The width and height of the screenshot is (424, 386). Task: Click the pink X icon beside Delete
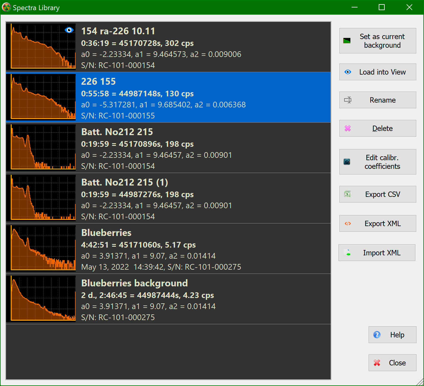pos(348,128)
